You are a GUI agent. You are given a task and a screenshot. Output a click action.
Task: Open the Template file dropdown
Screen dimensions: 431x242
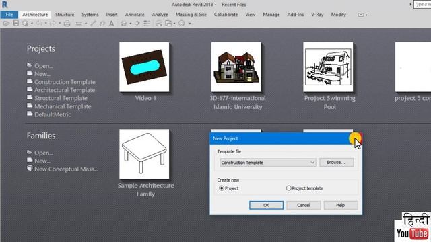tap(268, 163)
